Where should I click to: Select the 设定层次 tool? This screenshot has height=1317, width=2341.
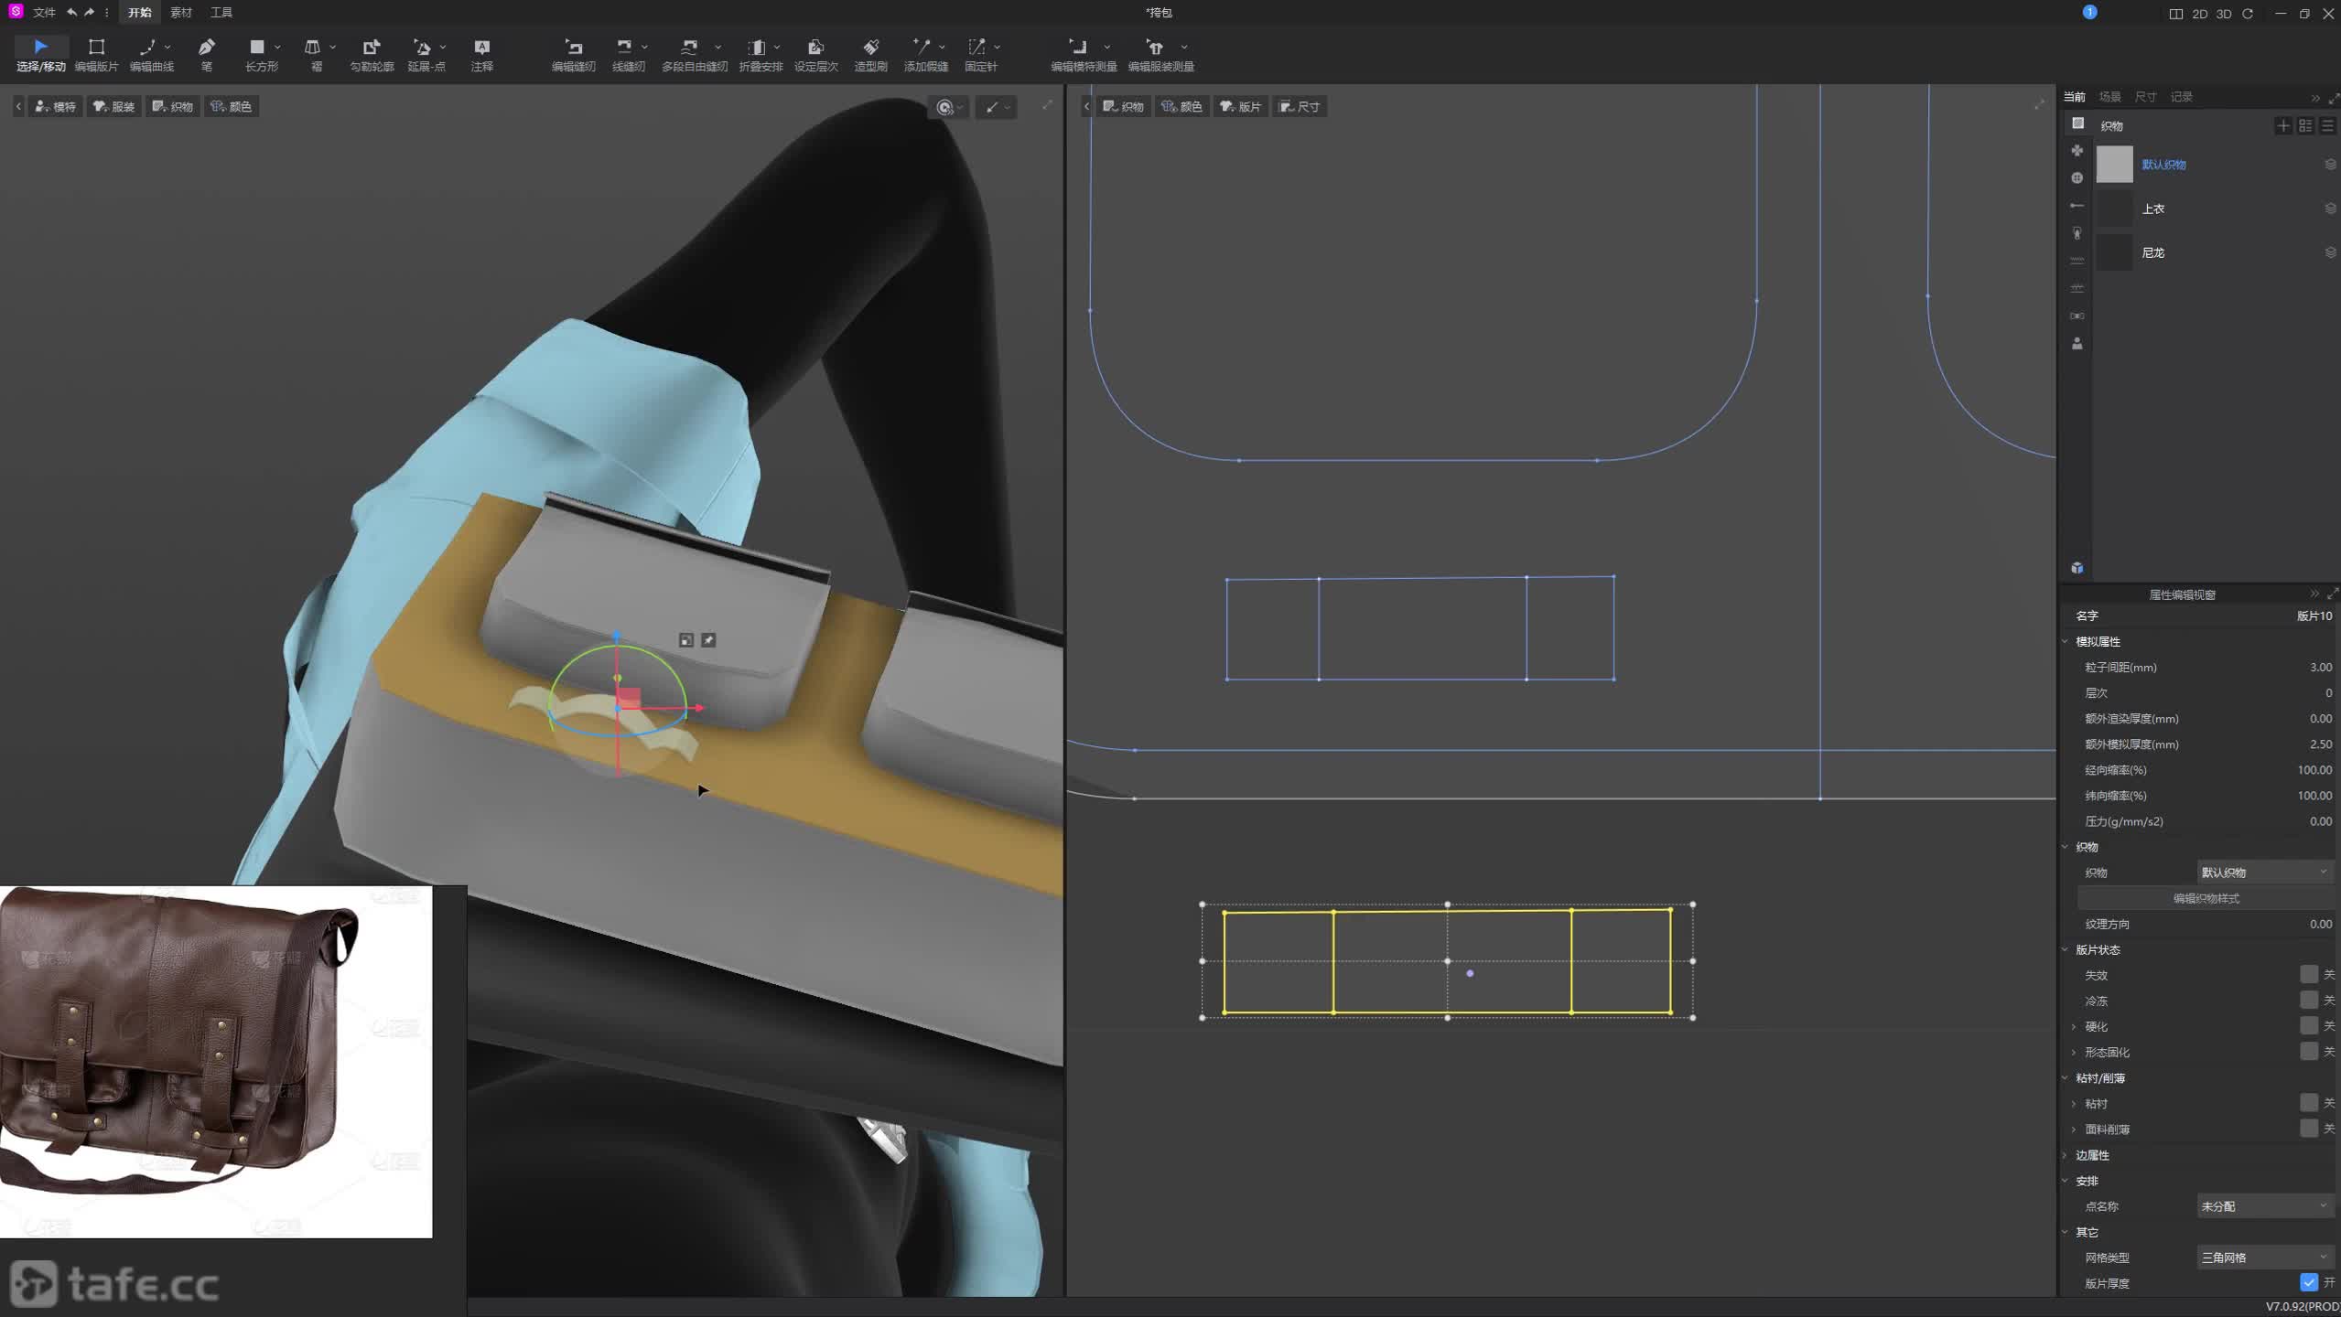click(x=815, y=54)
